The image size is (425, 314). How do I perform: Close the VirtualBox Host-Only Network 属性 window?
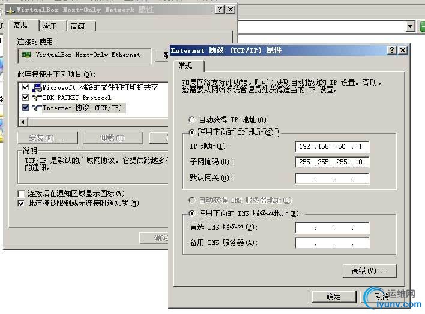click(x=231, y=10)
